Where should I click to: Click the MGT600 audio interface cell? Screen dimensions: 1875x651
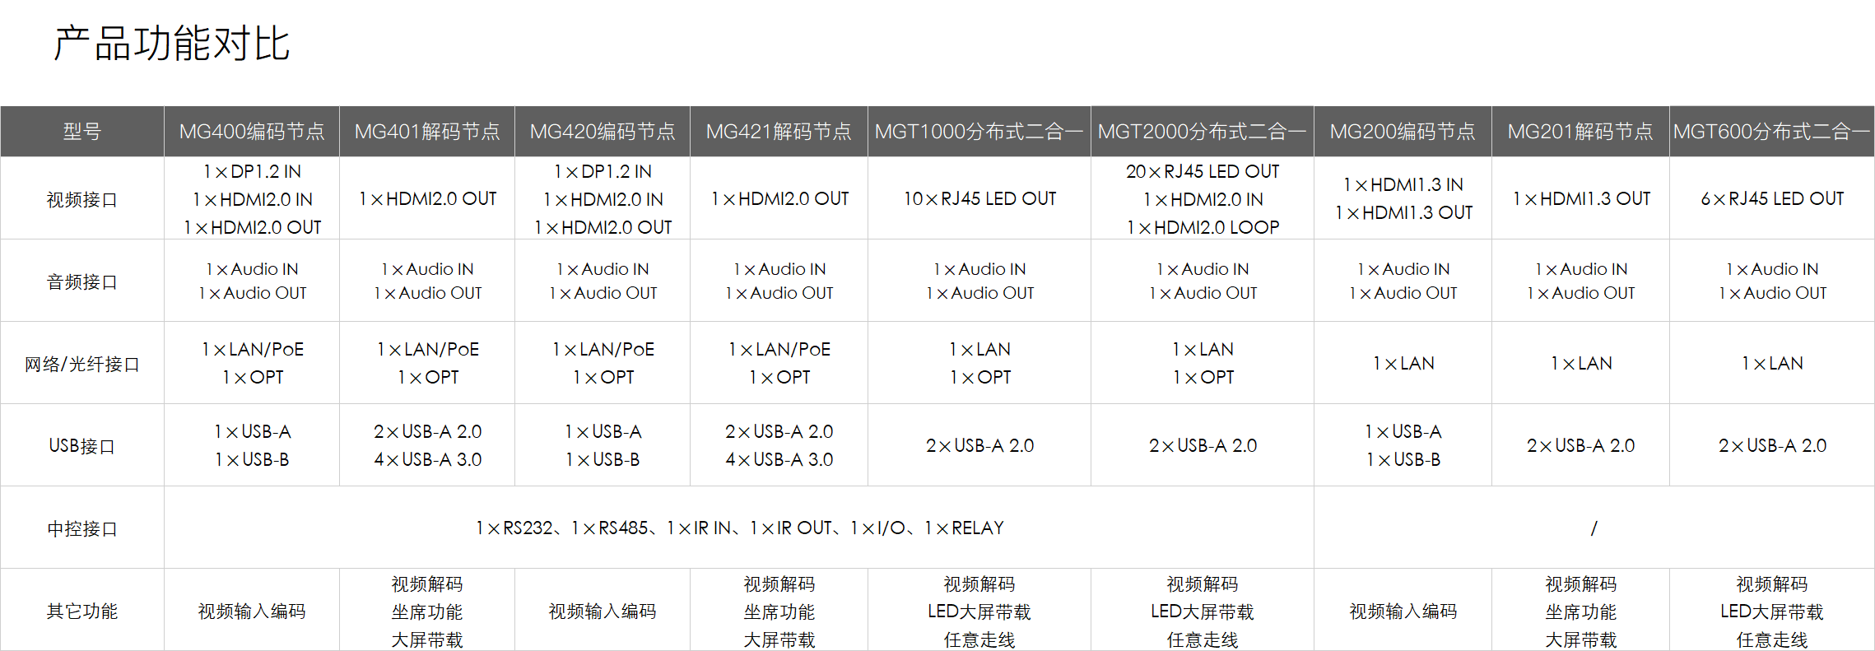click(1772, 281)
